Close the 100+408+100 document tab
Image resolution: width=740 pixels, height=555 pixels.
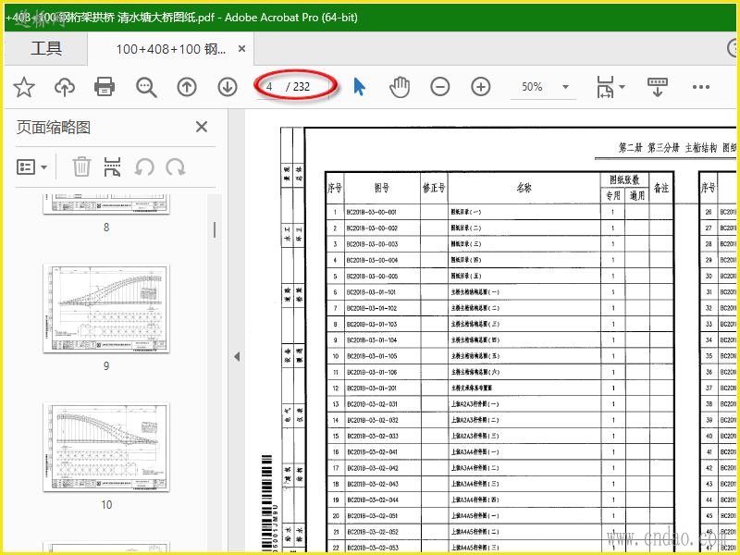tap(241, 49)
